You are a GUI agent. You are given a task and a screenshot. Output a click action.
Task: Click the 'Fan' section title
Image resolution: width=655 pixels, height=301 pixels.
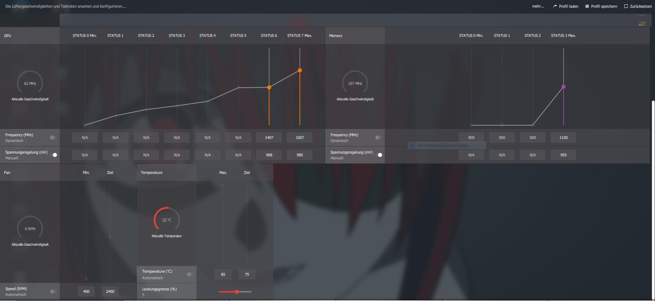pos(7,172)
